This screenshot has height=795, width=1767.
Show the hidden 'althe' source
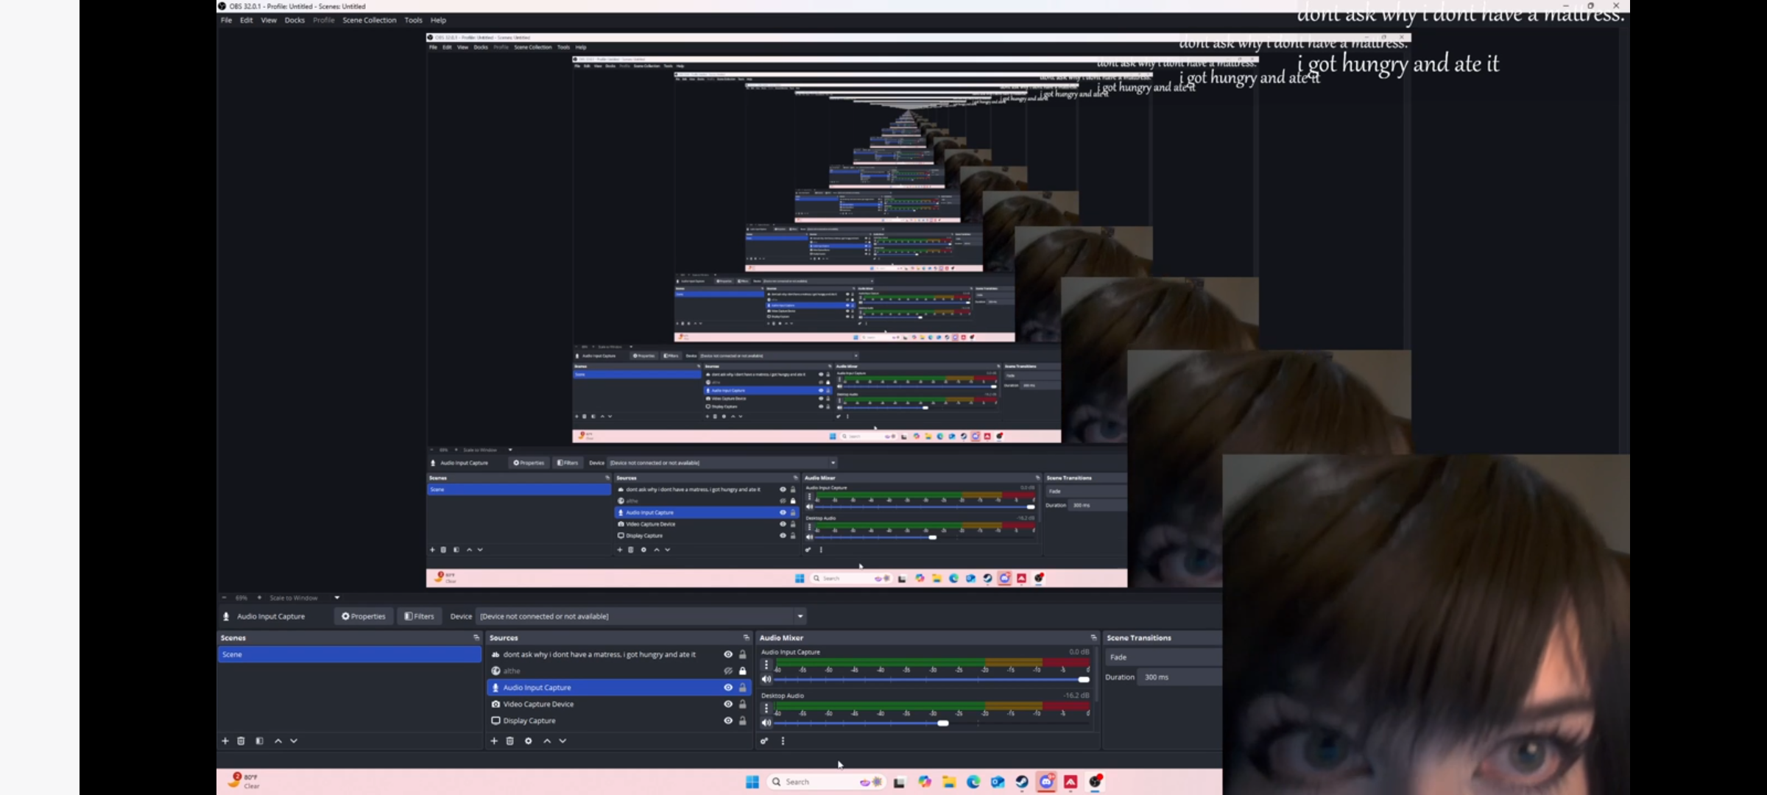[x=728, y=671]
